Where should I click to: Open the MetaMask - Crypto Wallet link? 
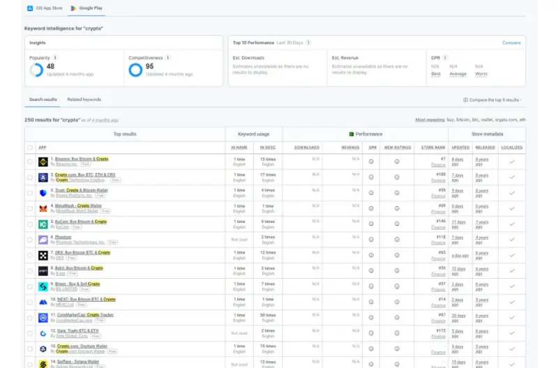pyautogui.click(x=78, y=206)
